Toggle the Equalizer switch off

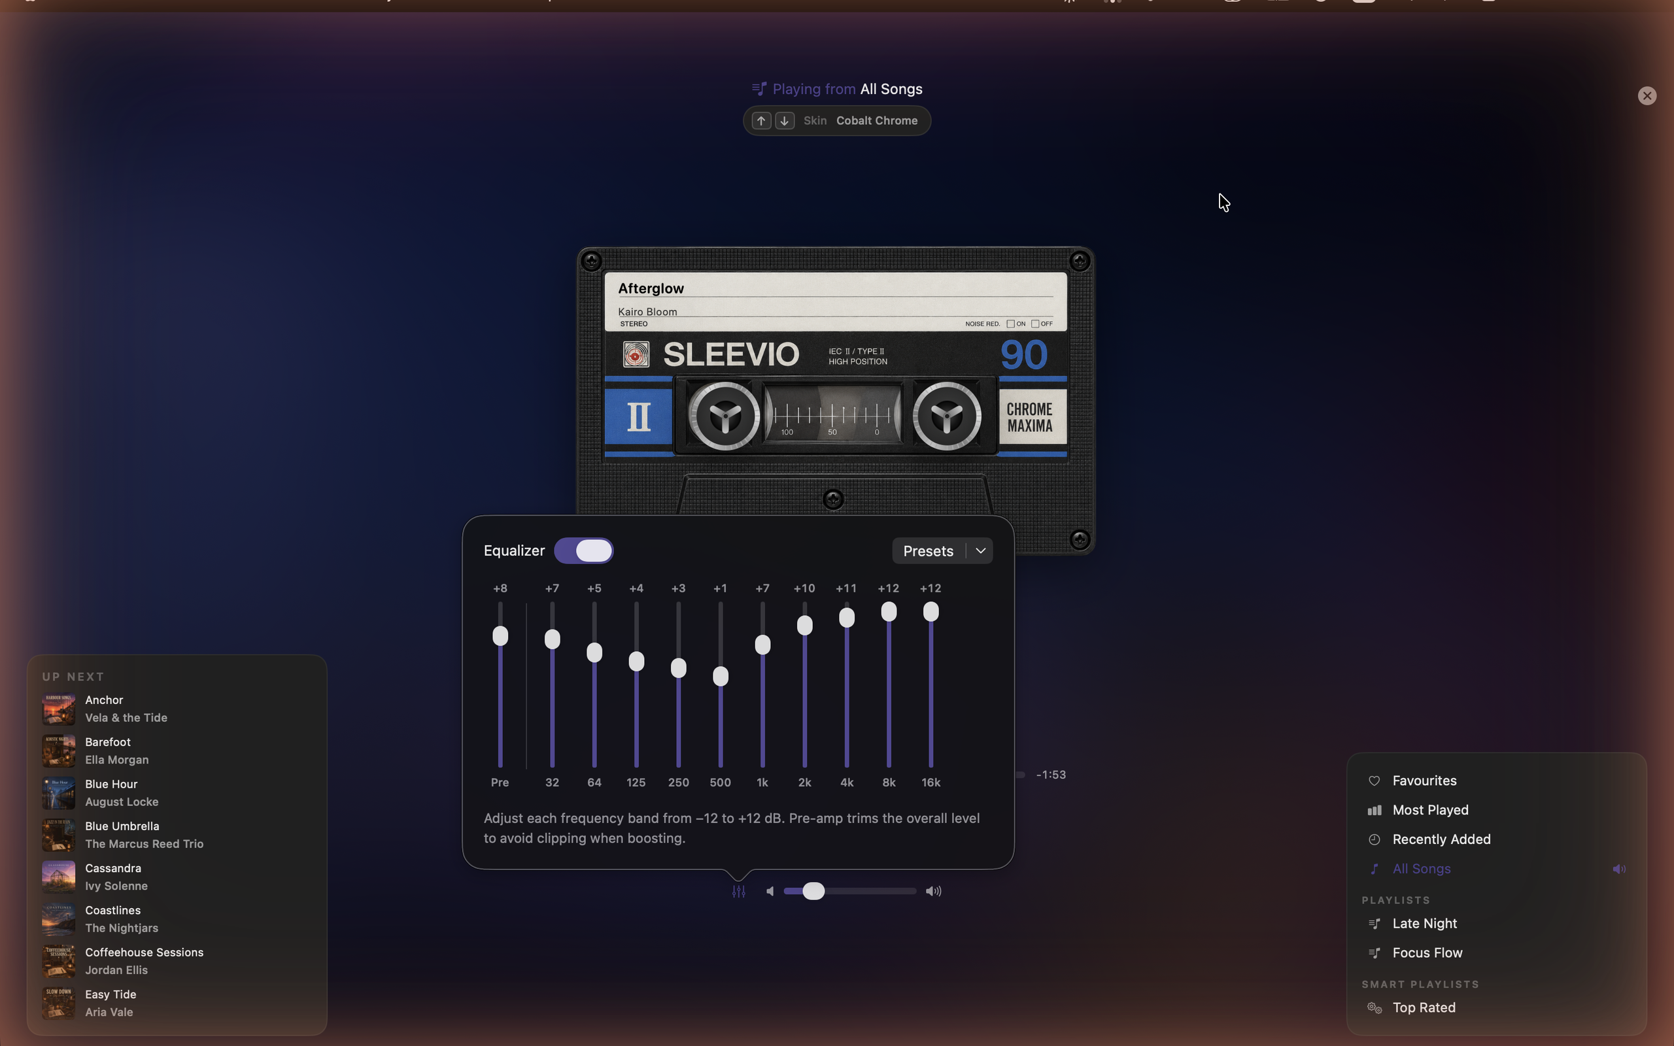[x=583, y=551]
